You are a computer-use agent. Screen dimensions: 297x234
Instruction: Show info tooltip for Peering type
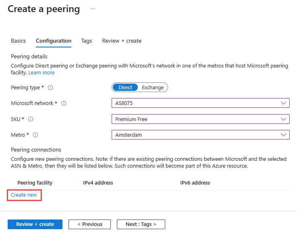click(x=50, y=88)
